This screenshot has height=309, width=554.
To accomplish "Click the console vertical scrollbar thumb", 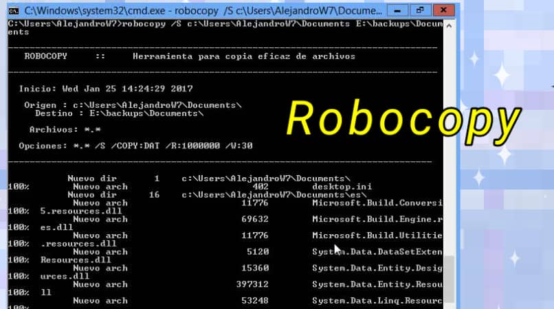I will click(449, 279).
